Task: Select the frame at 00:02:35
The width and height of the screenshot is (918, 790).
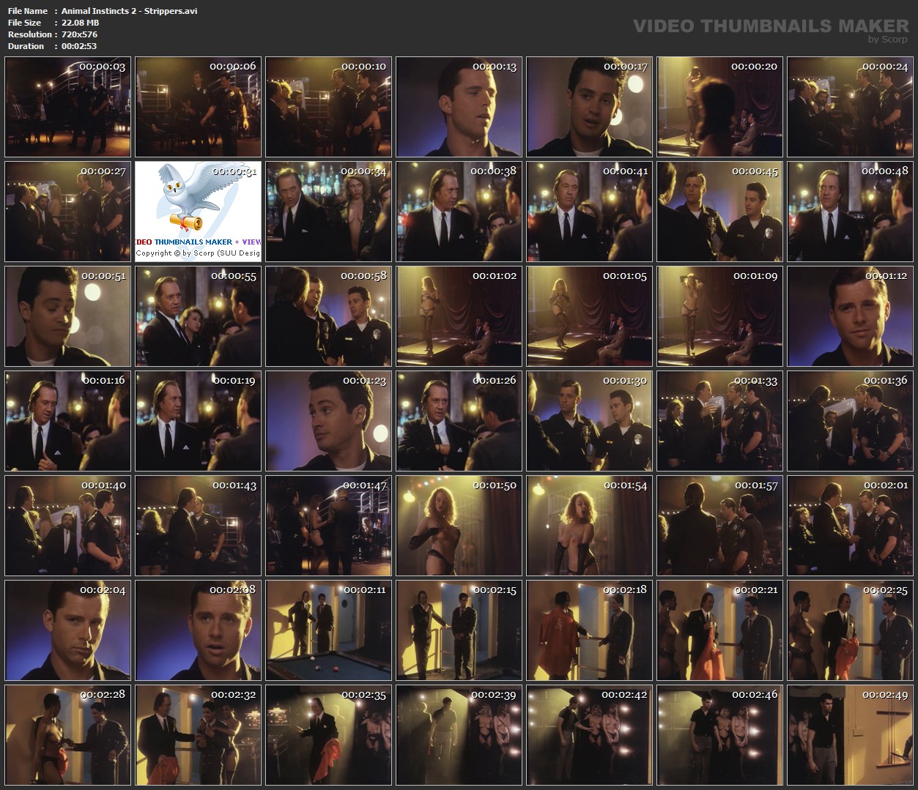Action: 329,735
